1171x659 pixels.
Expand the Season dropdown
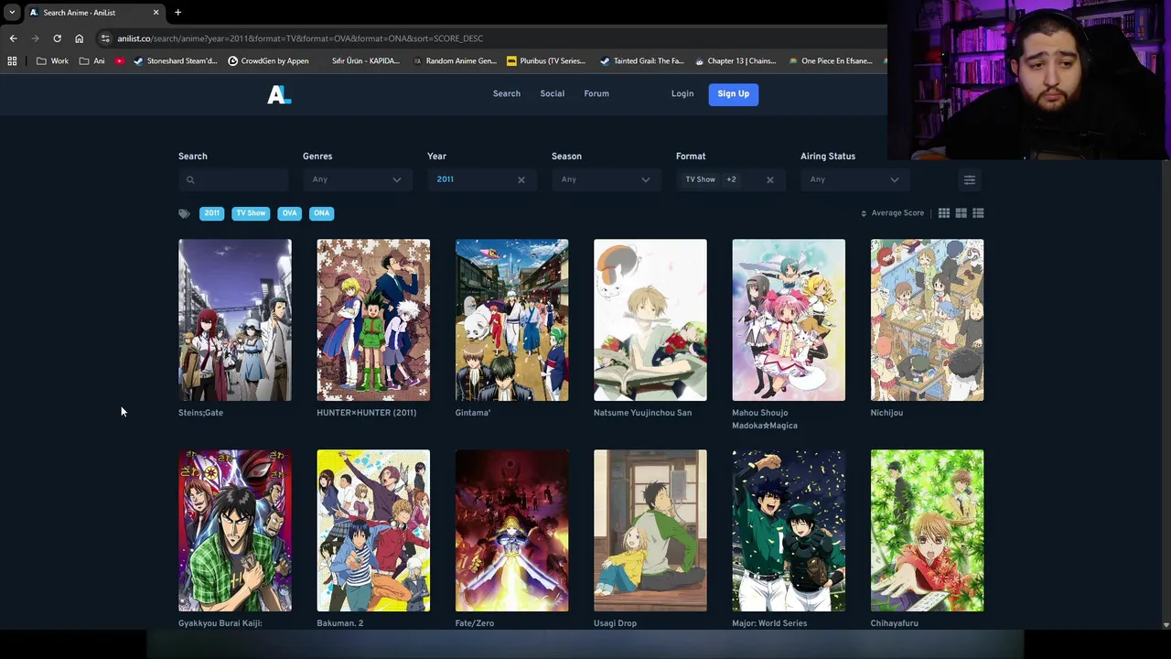(606, 179)
